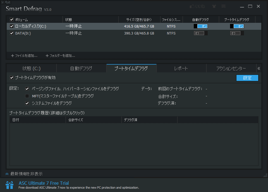The image size is (268, 192).
Task: Click the window resize grip corner
Action: coord(265,175)
